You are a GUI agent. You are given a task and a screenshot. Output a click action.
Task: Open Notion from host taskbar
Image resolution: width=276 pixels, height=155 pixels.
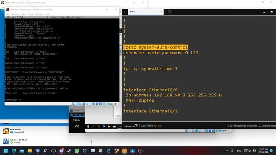(46, 151)
